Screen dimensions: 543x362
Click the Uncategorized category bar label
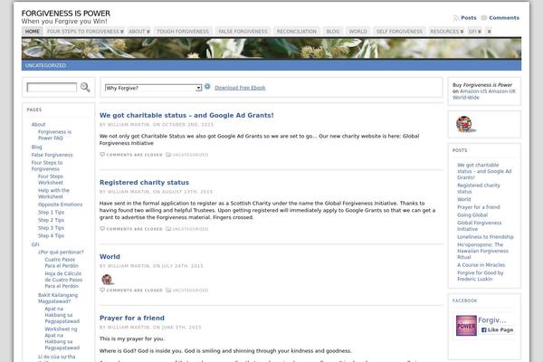pos(45,65)
